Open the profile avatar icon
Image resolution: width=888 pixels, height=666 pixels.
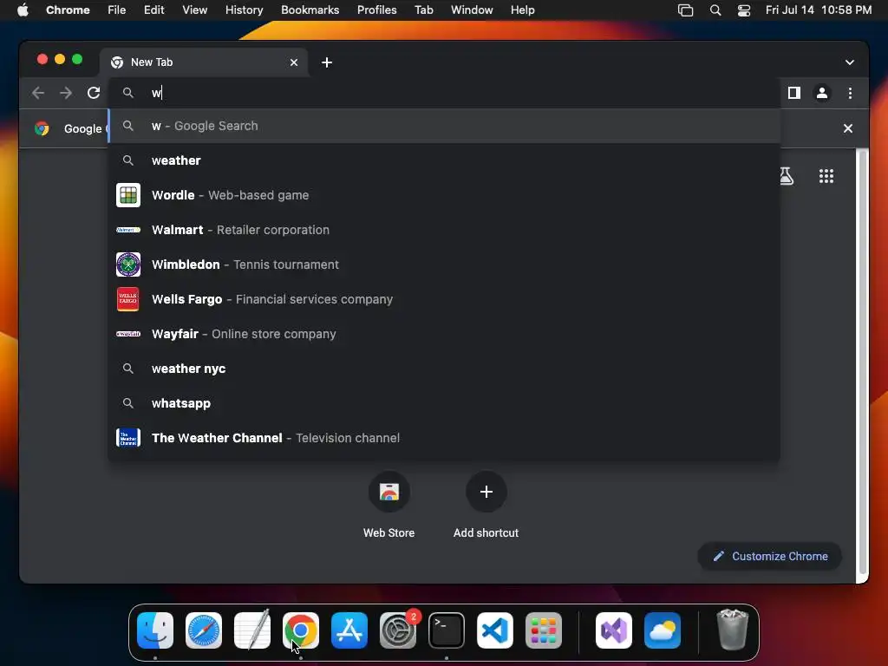(x=822, y=93)
